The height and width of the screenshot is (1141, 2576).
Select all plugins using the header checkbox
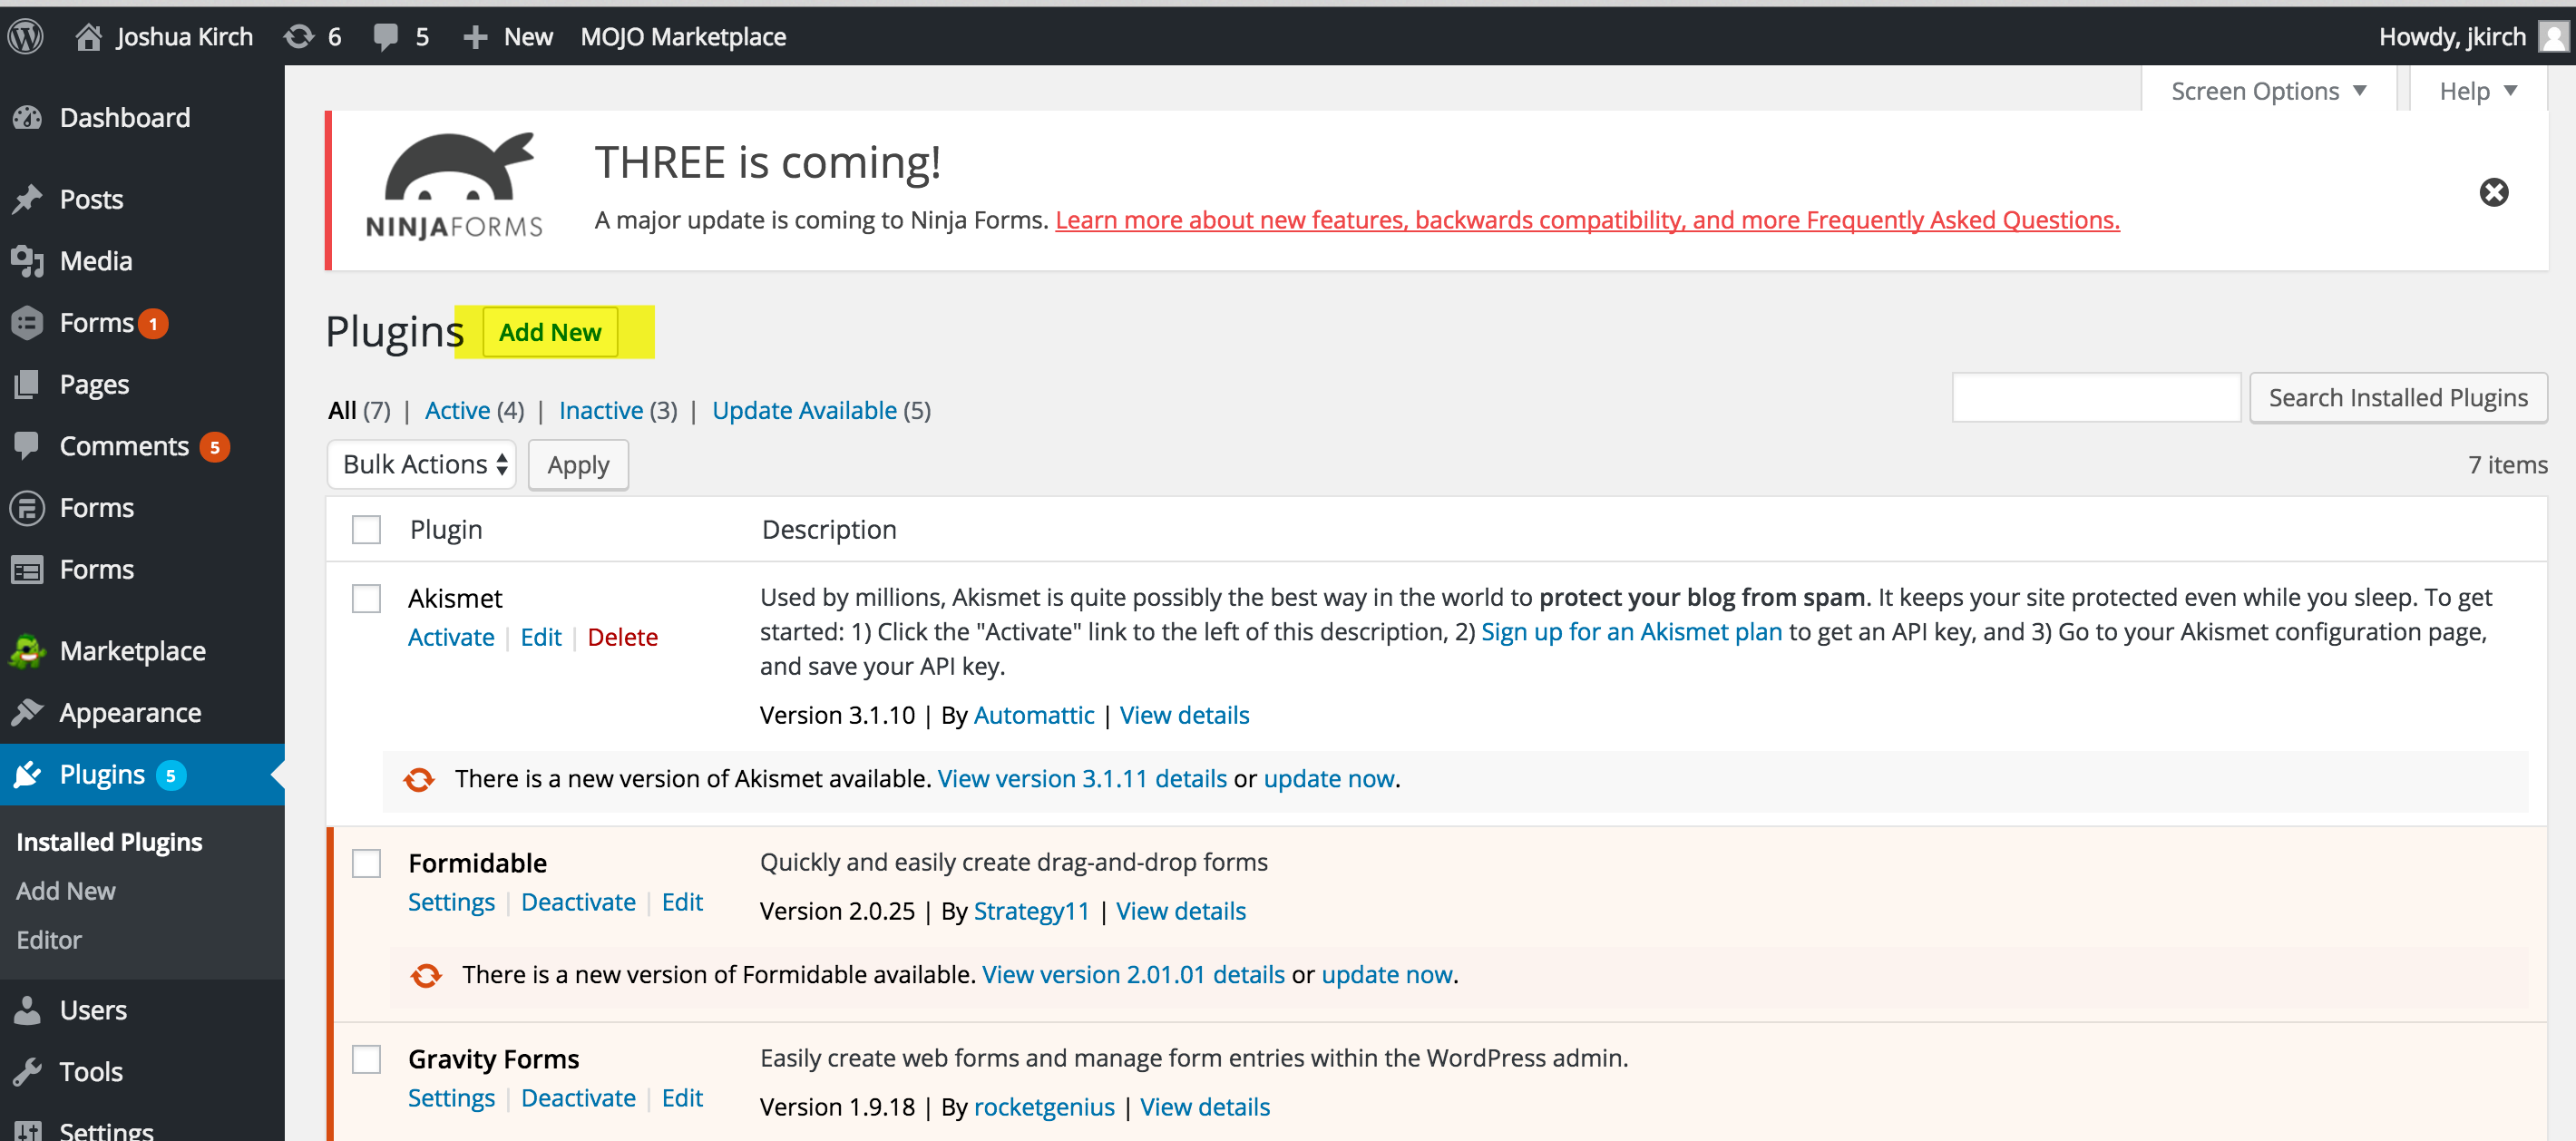point(366,529)
